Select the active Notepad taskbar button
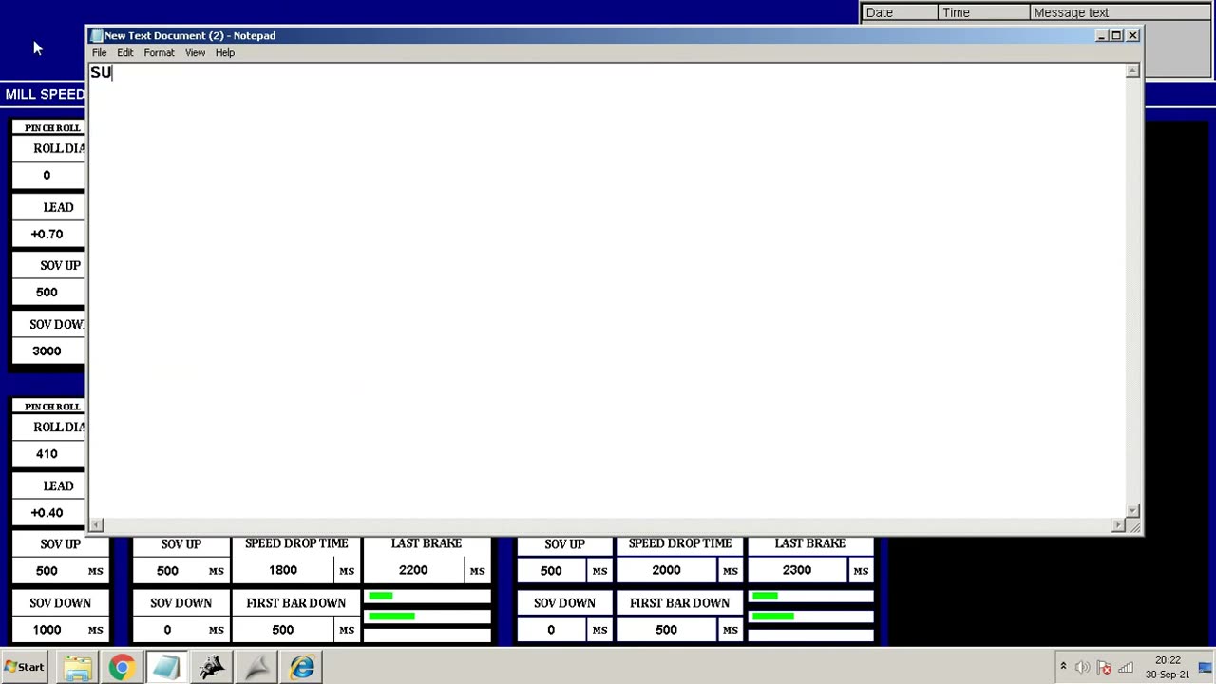Viewport: 1216px width, 684px height. (165, 668)
